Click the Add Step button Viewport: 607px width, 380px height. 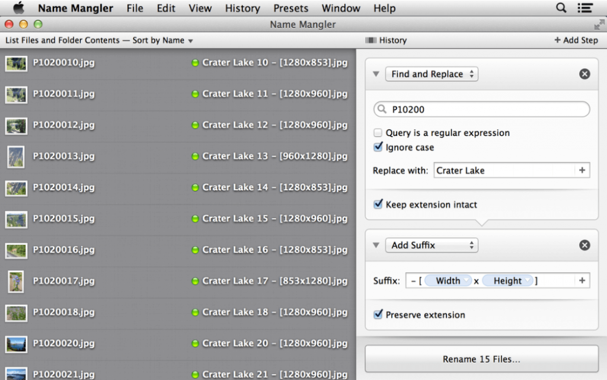(576, 40)
